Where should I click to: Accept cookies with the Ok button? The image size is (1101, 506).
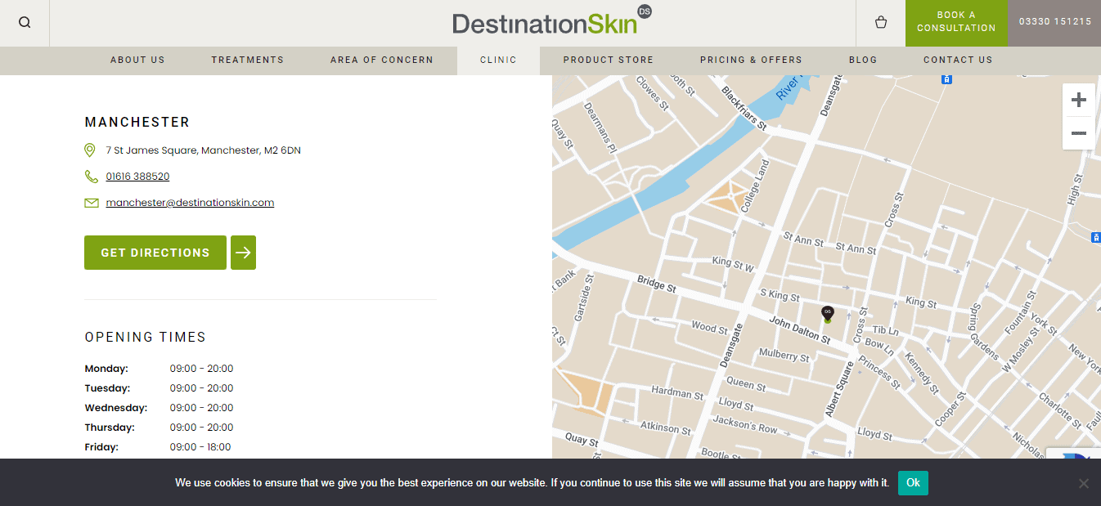coord(913,483)
